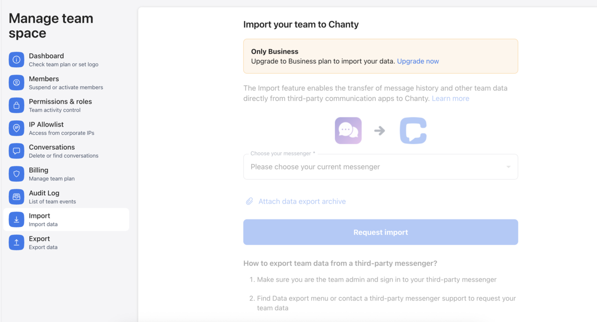Click the Import download icon
Viewport: 597px width, 322px height.
click(x=16, y=219)
